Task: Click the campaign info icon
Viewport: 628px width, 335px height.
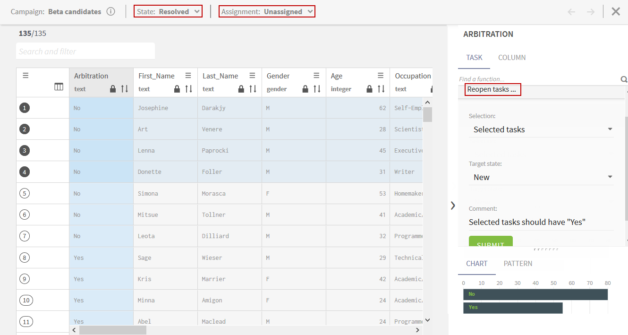Action: pos(111,11)
